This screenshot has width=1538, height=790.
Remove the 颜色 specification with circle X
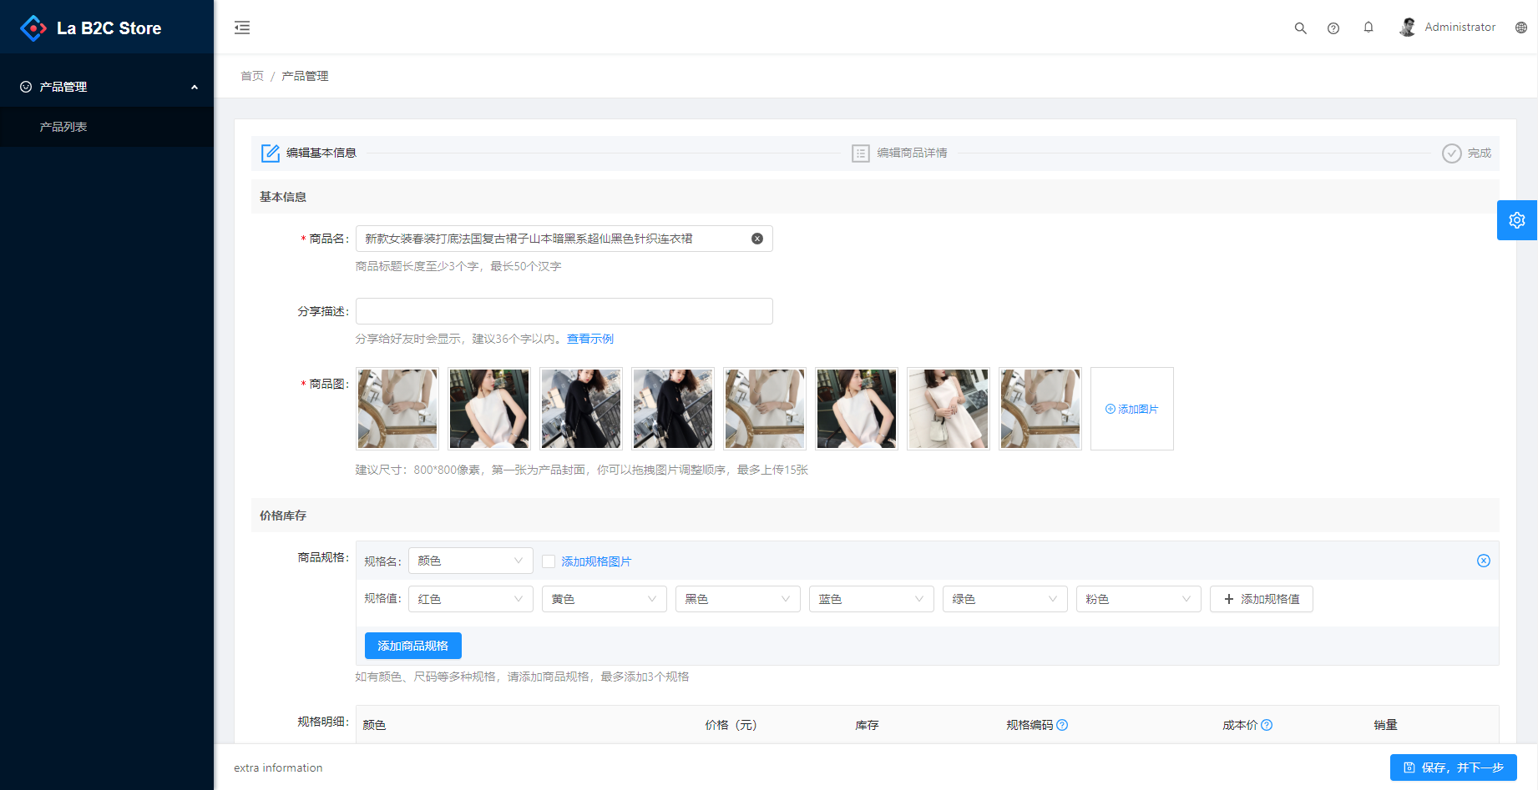[x=1484, y=561]
